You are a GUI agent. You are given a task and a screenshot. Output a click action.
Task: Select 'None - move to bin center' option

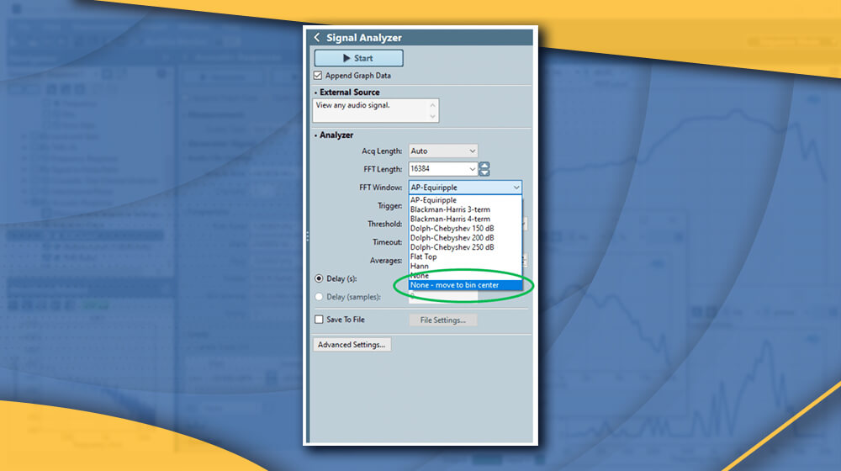465,285
